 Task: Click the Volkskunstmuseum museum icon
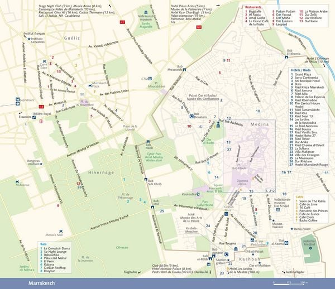point(146,12)
